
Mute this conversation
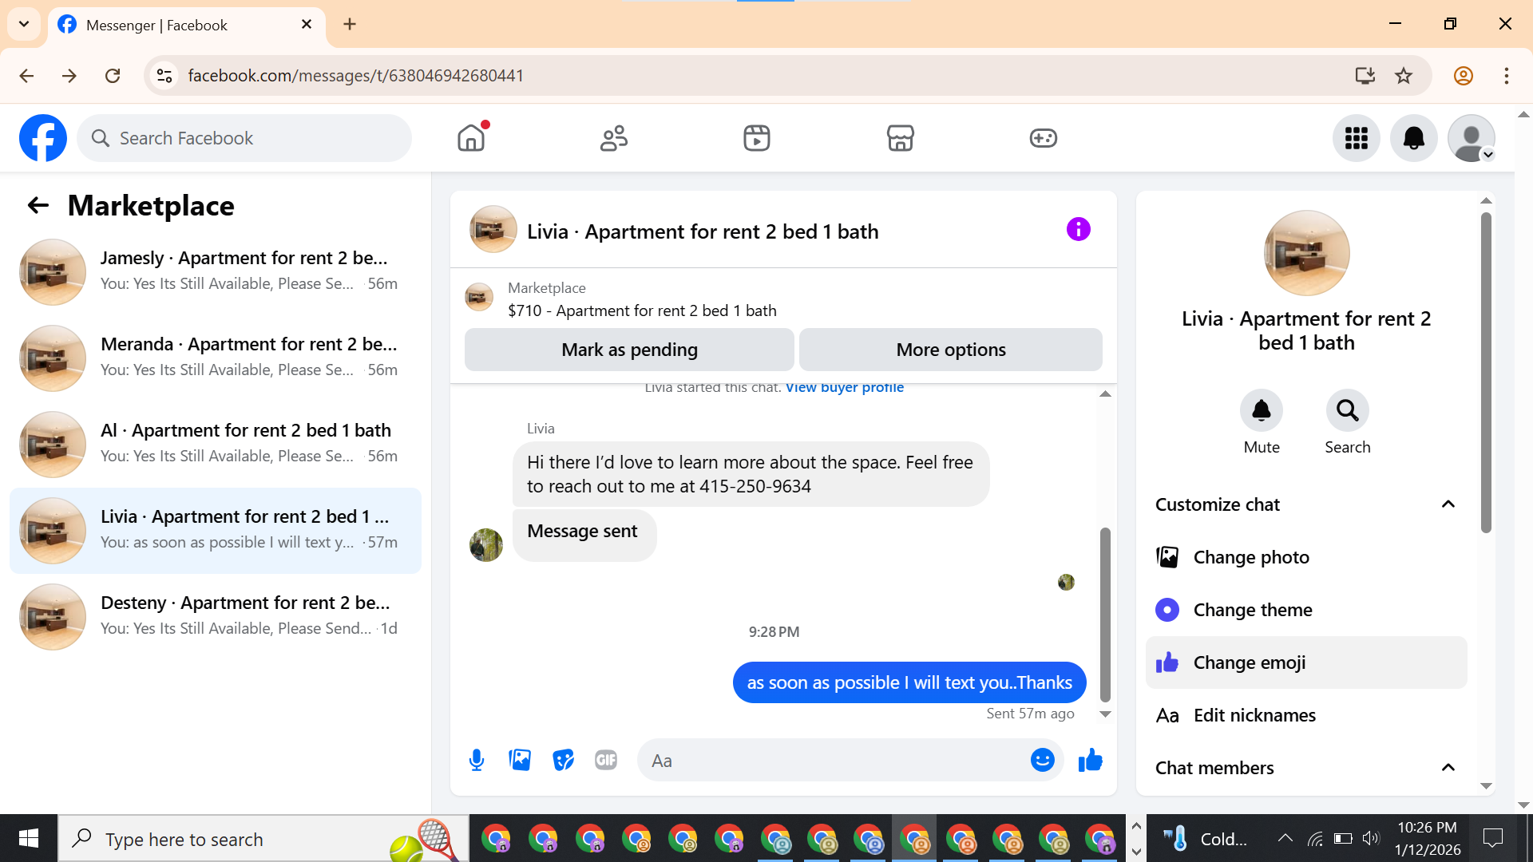point(1261,411)
